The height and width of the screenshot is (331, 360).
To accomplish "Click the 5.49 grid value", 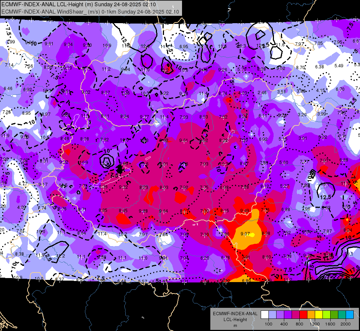I will click(339, 66).
